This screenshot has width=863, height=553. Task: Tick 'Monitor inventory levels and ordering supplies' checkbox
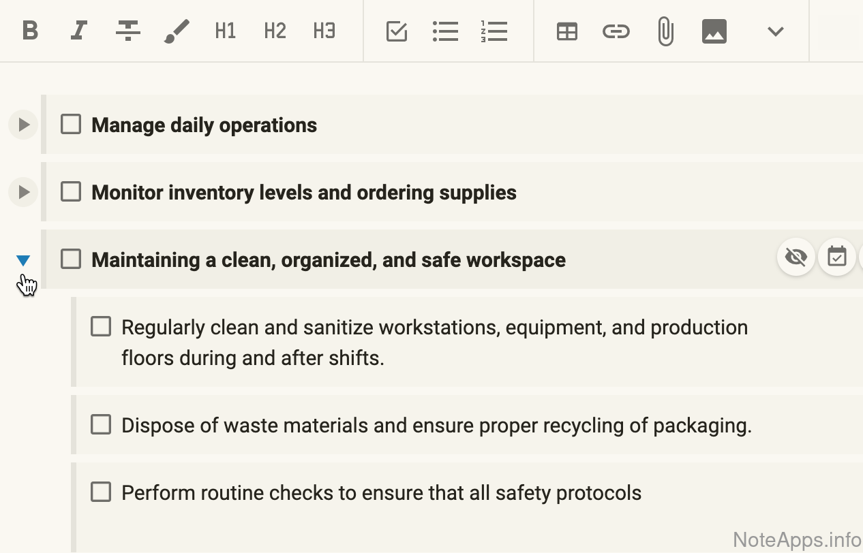(x=71, y=192)
